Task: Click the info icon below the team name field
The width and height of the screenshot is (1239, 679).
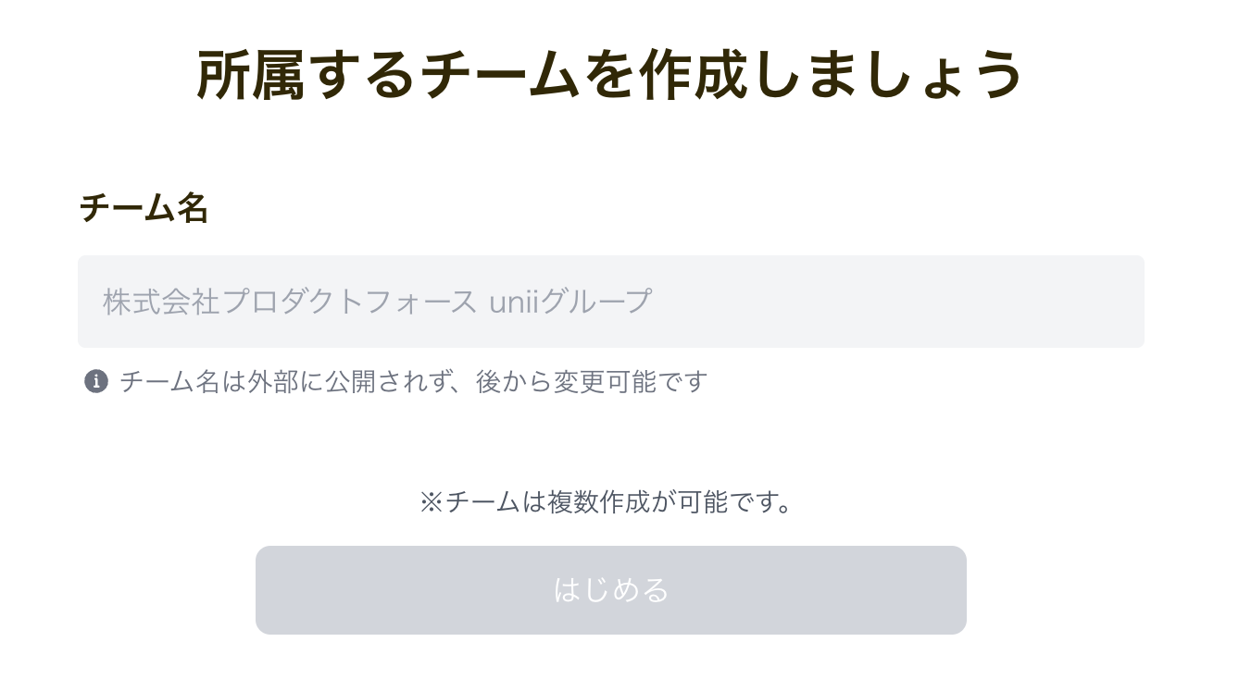Action: [96, 381]
